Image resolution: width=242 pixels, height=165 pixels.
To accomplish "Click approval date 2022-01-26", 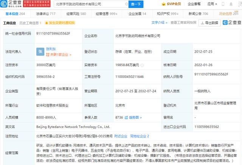I will (203, 65).
